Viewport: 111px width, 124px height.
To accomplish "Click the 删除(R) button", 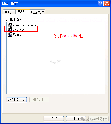I will [39, 100].
